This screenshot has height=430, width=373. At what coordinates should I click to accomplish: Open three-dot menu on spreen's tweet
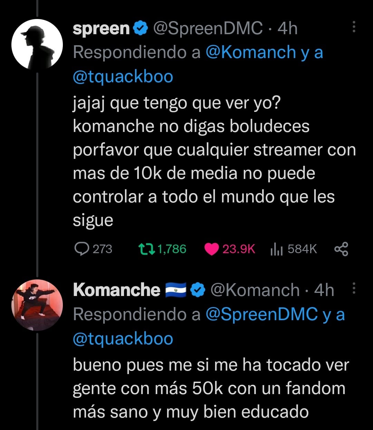point(354,27)
